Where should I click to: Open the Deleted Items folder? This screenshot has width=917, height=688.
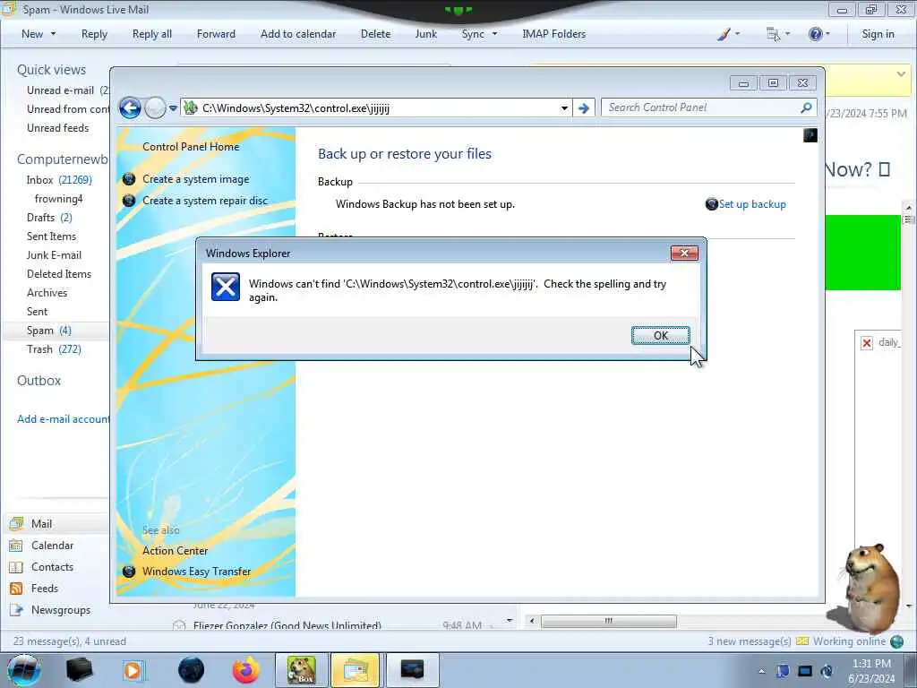(59, 274)
